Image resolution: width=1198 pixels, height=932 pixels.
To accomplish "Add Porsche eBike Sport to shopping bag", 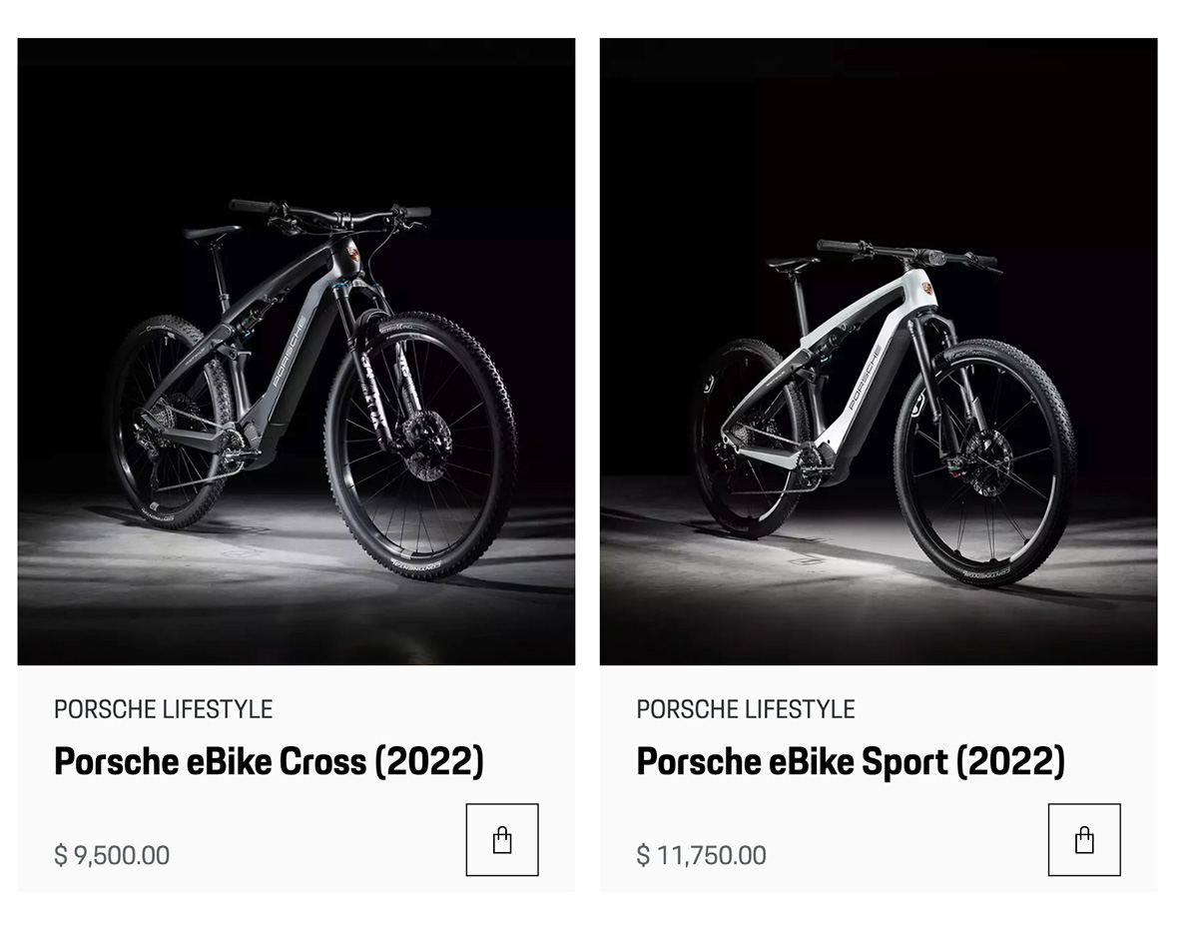I will [x=1084, y=840].
